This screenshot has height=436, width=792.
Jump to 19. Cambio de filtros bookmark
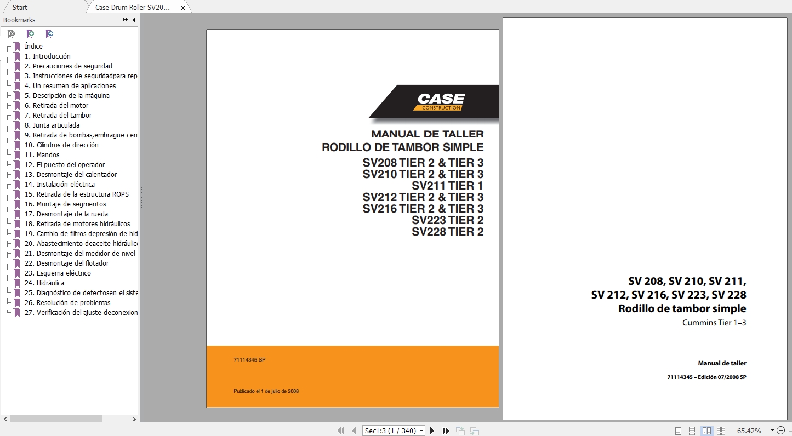coord(81,234)
